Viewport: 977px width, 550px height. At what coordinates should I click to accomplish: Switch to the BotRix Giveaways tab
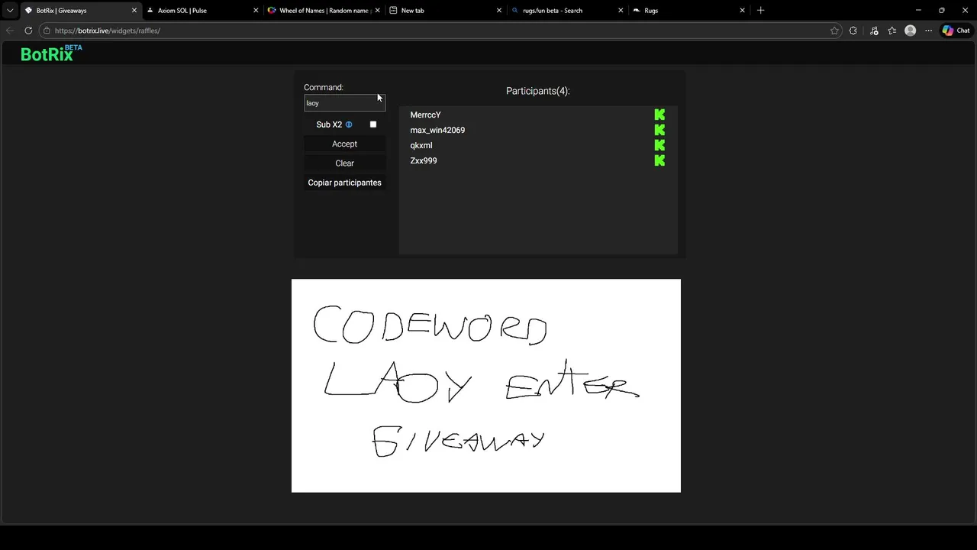80,11
